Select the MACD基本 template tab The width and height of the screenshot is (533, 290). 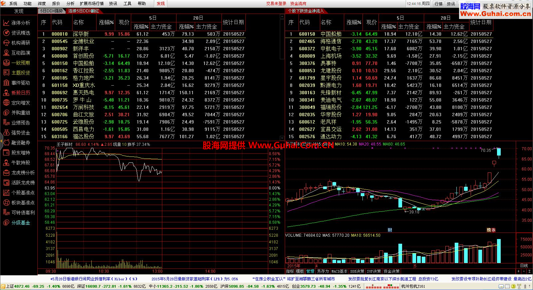point(339,271)
